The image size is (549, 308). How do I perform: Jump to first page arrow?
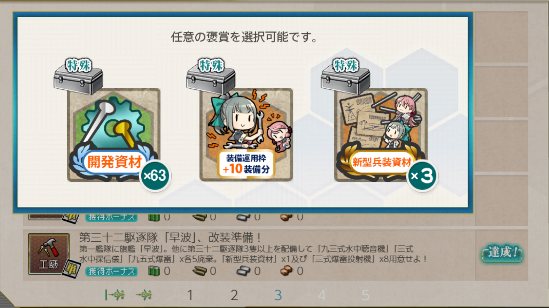click(x=115, y=295)
